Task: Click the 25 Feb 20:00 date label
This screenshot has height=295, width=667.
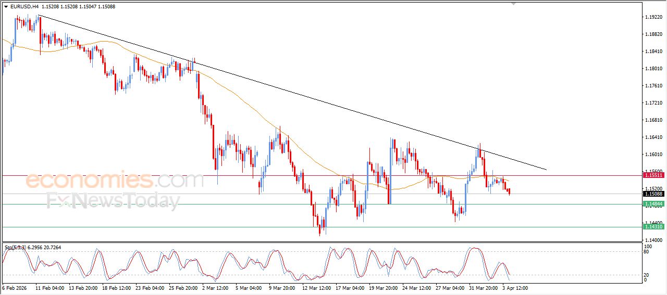Action: (x=184, y=287)
